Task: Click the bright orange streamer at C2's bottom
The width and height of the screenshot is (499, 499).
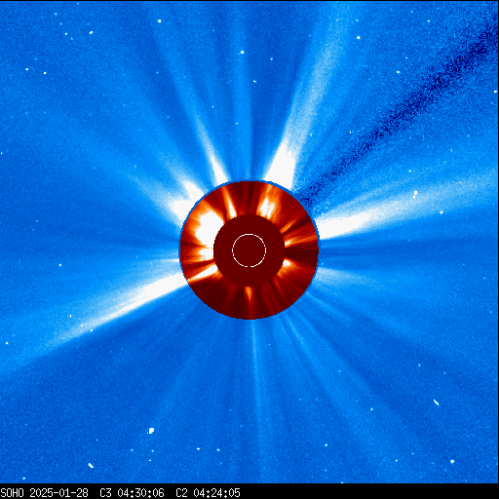Action: (249, 300)
